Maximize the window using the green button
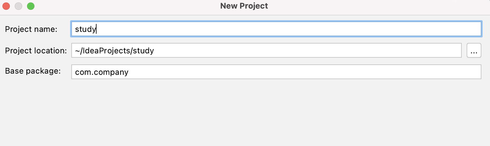The height and width of the screenshot is (146, 490). (x=31, y=6)
